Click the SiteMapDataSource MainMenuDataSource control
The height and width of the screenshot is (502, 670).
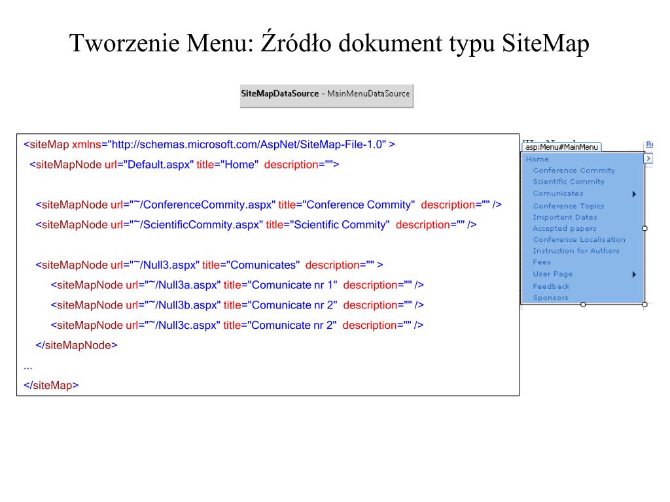click(326, 96)
